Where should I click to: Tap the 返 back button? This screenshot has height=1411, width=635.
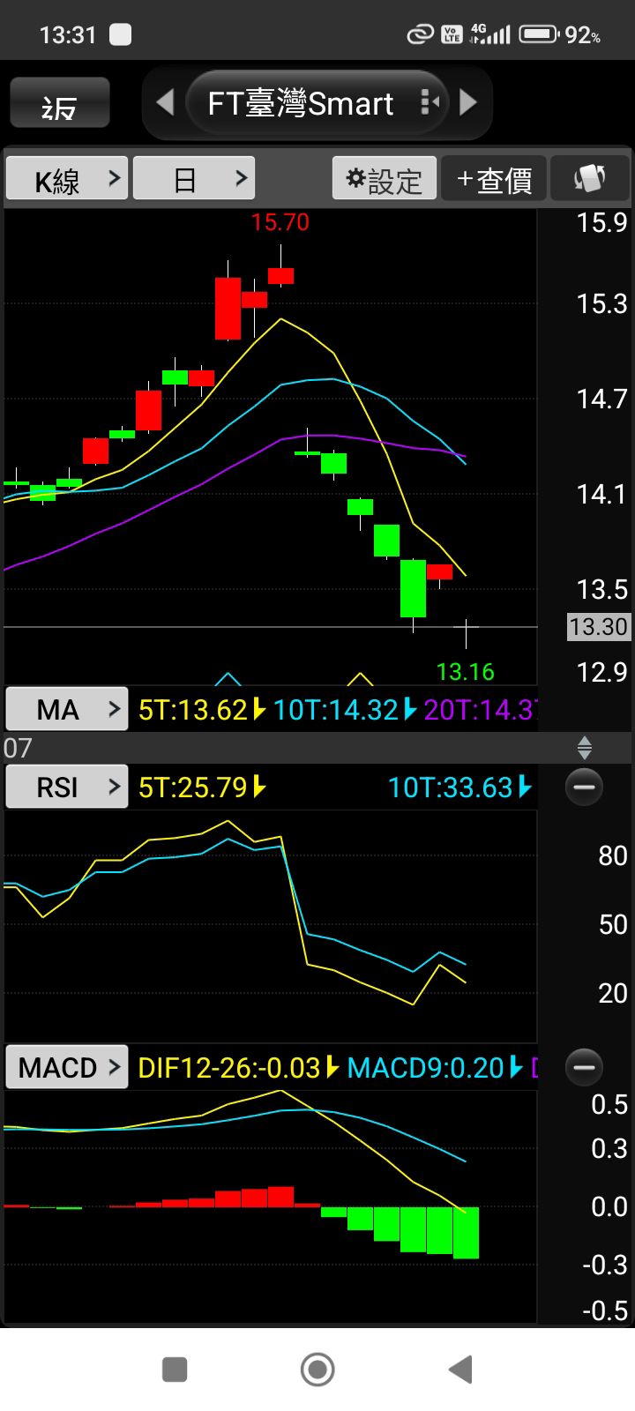tap(59, 104)
